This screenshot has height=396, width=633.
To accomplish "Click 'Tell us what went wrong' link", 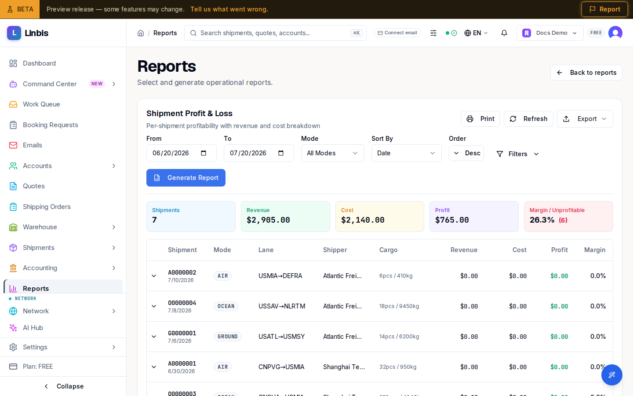I will tap(229, 9).
